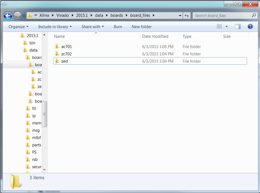Click the navigation pane scroll down arrow

tap(44, 170)
